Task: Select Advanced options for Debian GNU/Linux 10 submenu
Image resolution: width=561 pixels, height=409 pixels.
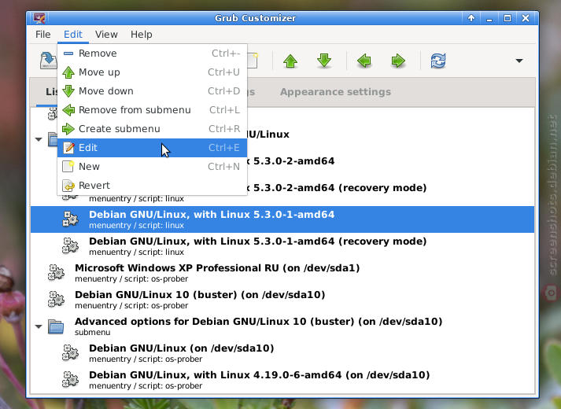Action: pos(282,326)
